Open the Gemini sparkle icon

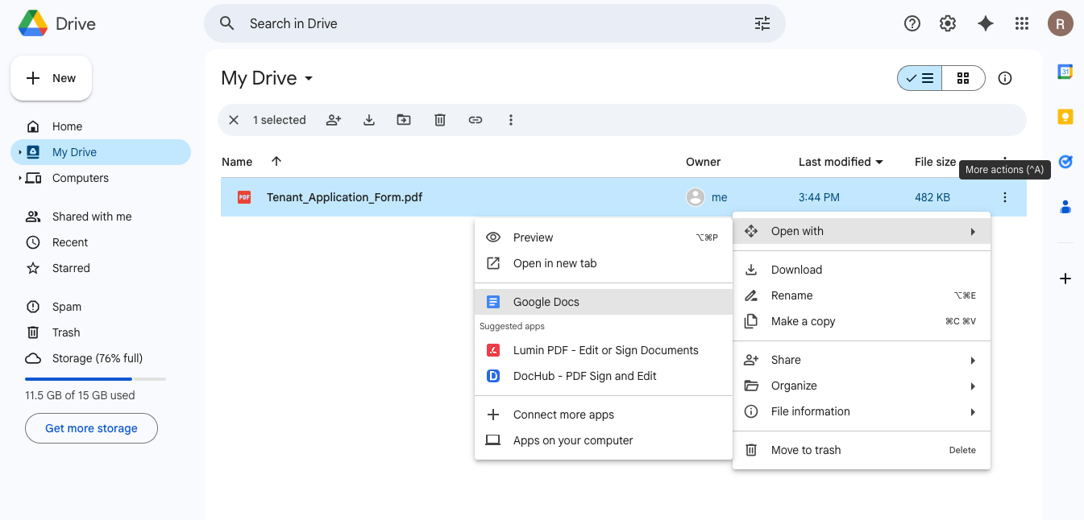[985, 23]
